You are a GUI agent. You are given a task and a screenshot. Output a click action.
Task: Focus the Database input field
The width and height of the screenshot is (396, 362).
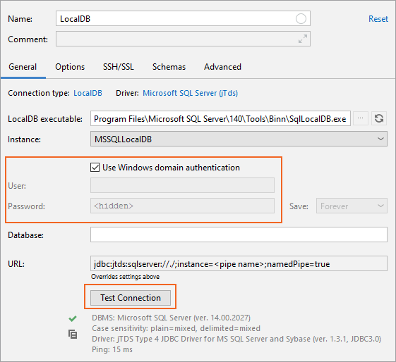pyautogui.click(x=239, y=235)
